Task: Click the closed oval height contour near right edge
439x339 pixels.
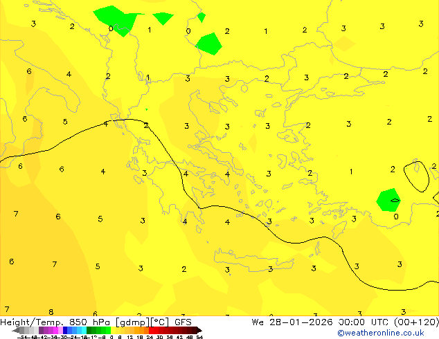Action: pos(416,176)
